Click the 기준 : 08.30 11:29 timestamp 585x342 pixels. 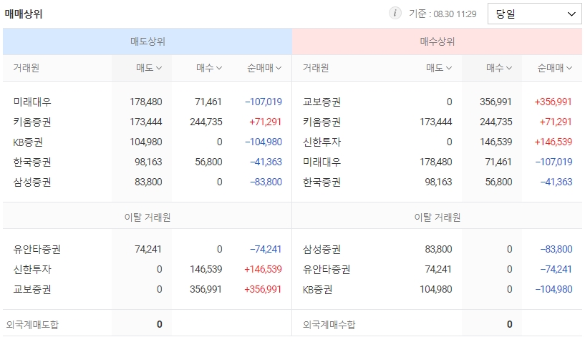click(443, 14)
